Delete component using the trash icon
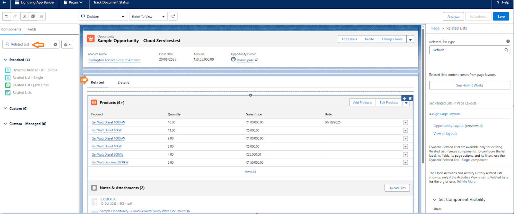The image size is (514, 214). click(x=410, y=99)
